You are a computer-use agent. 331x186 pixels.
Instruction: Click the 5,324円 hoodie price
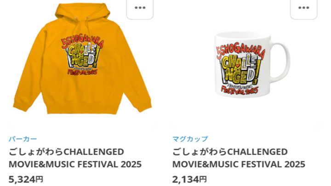click(x=26, y=180)
